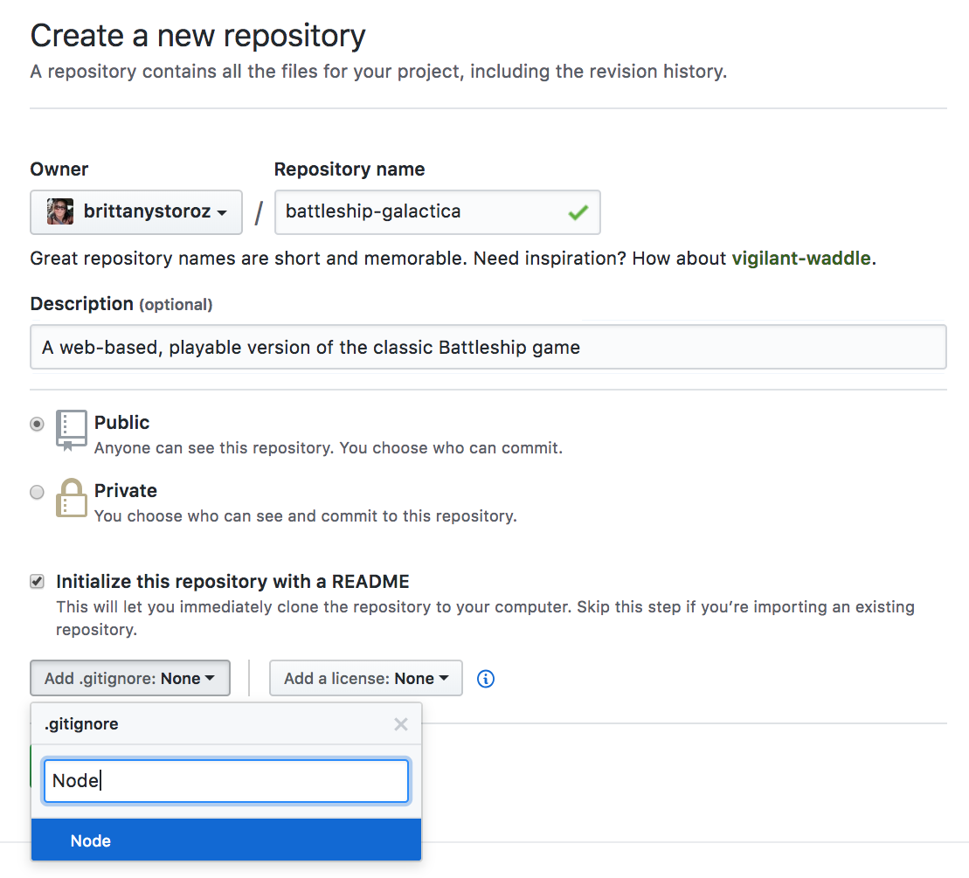Collapse the Add .gitignore dropdown button
The width and height of the screenshot is (969, 878).
(130, 679)
